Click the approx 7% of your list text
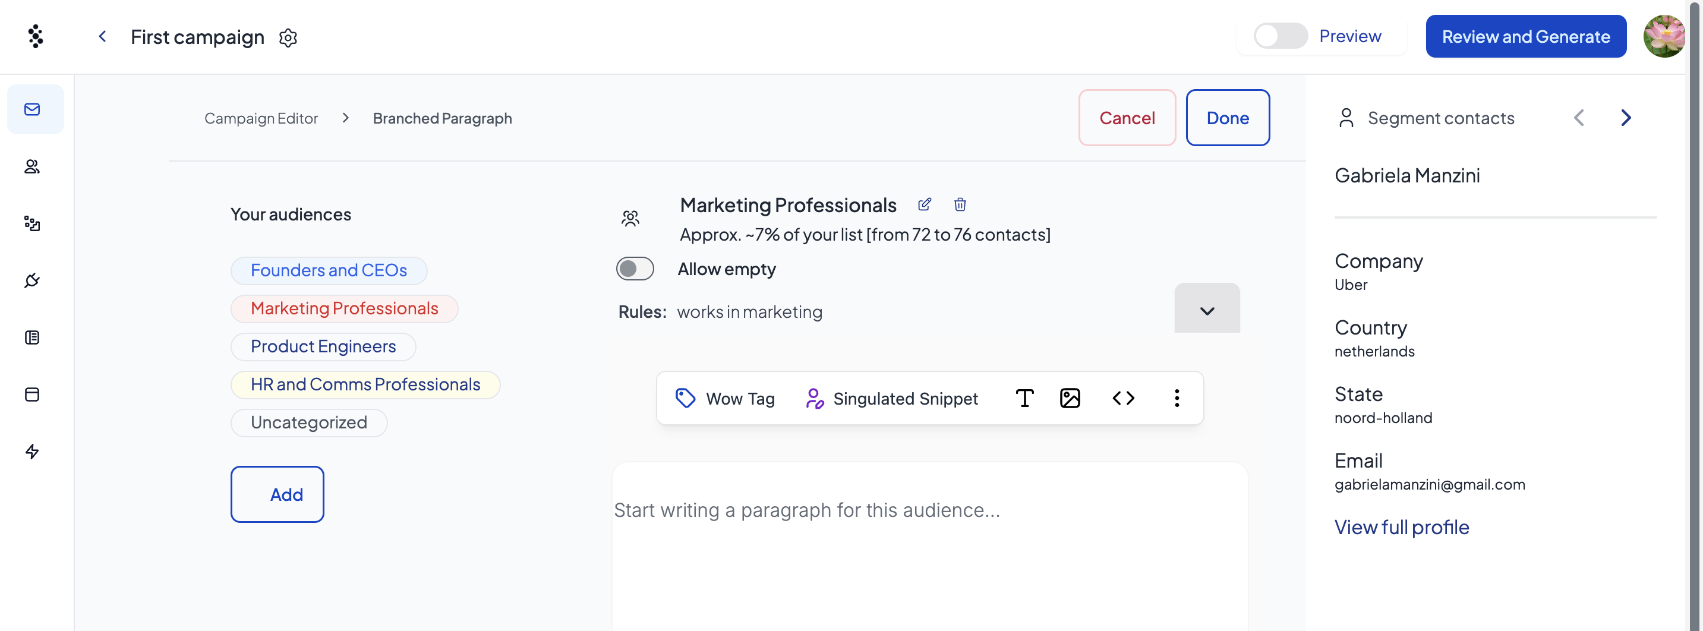Viewport: 1703px width, 631px height. point(865,235)
